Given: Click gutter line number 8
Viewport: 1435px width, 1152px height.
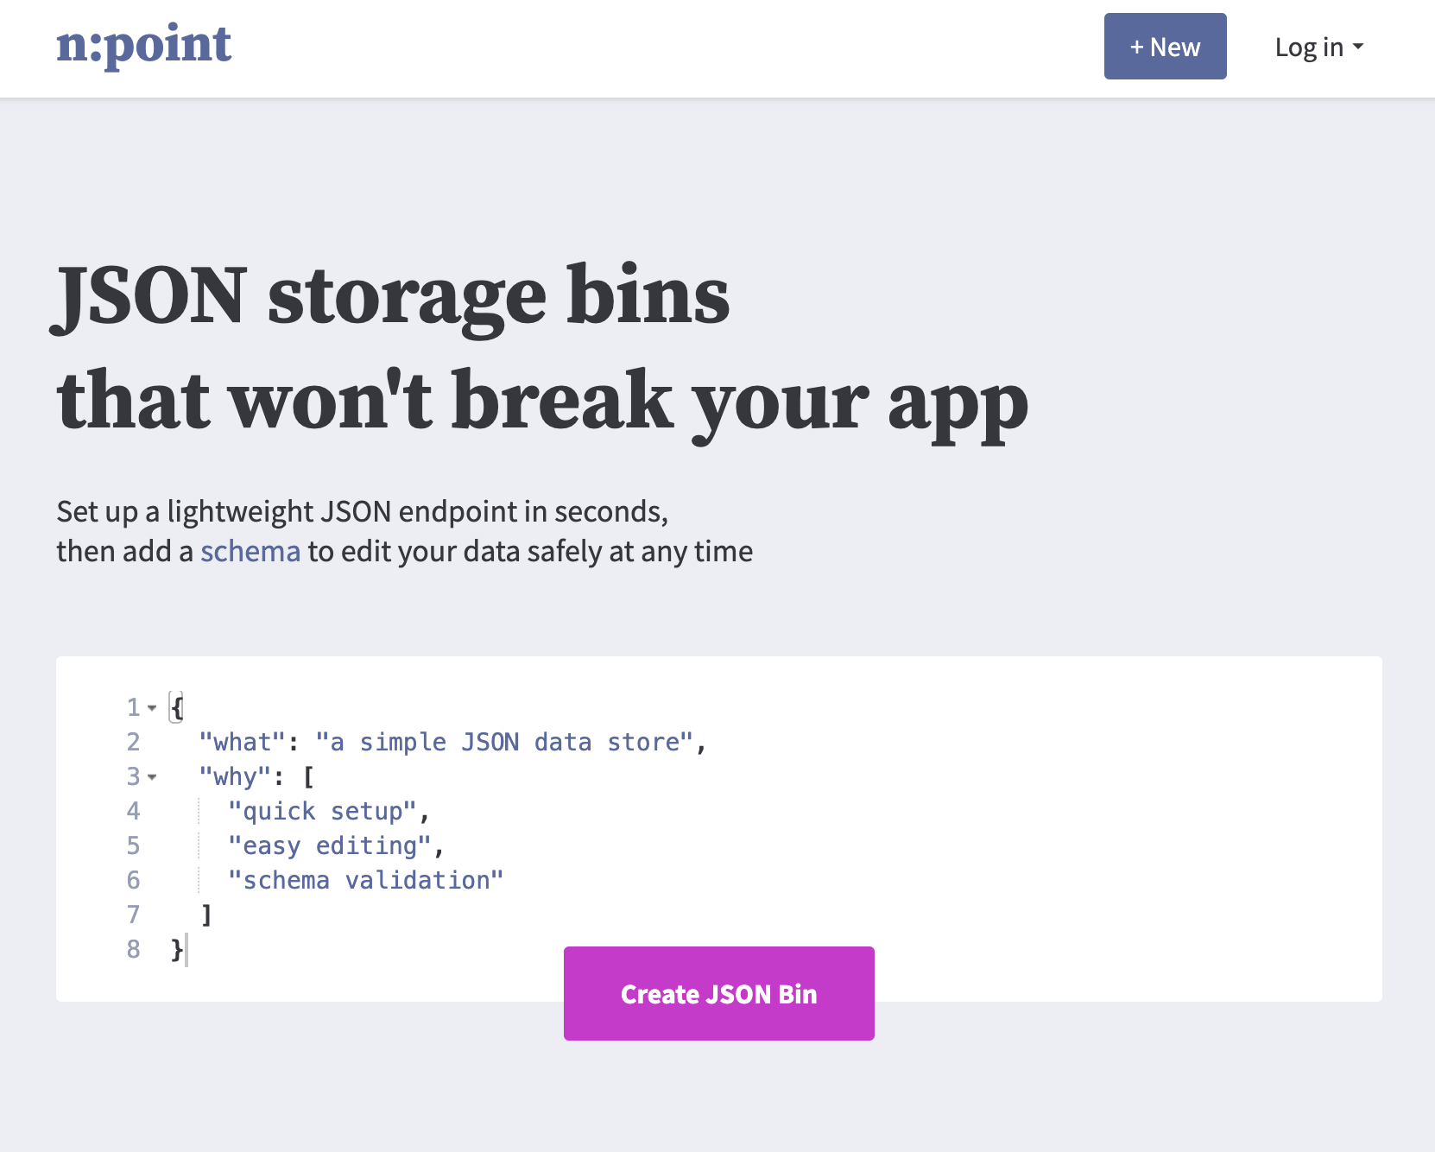Looking at the screenshot, I should click(133, 950).
